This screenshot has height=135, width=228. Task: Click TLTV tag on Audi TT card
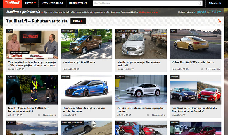click(173, 31)
